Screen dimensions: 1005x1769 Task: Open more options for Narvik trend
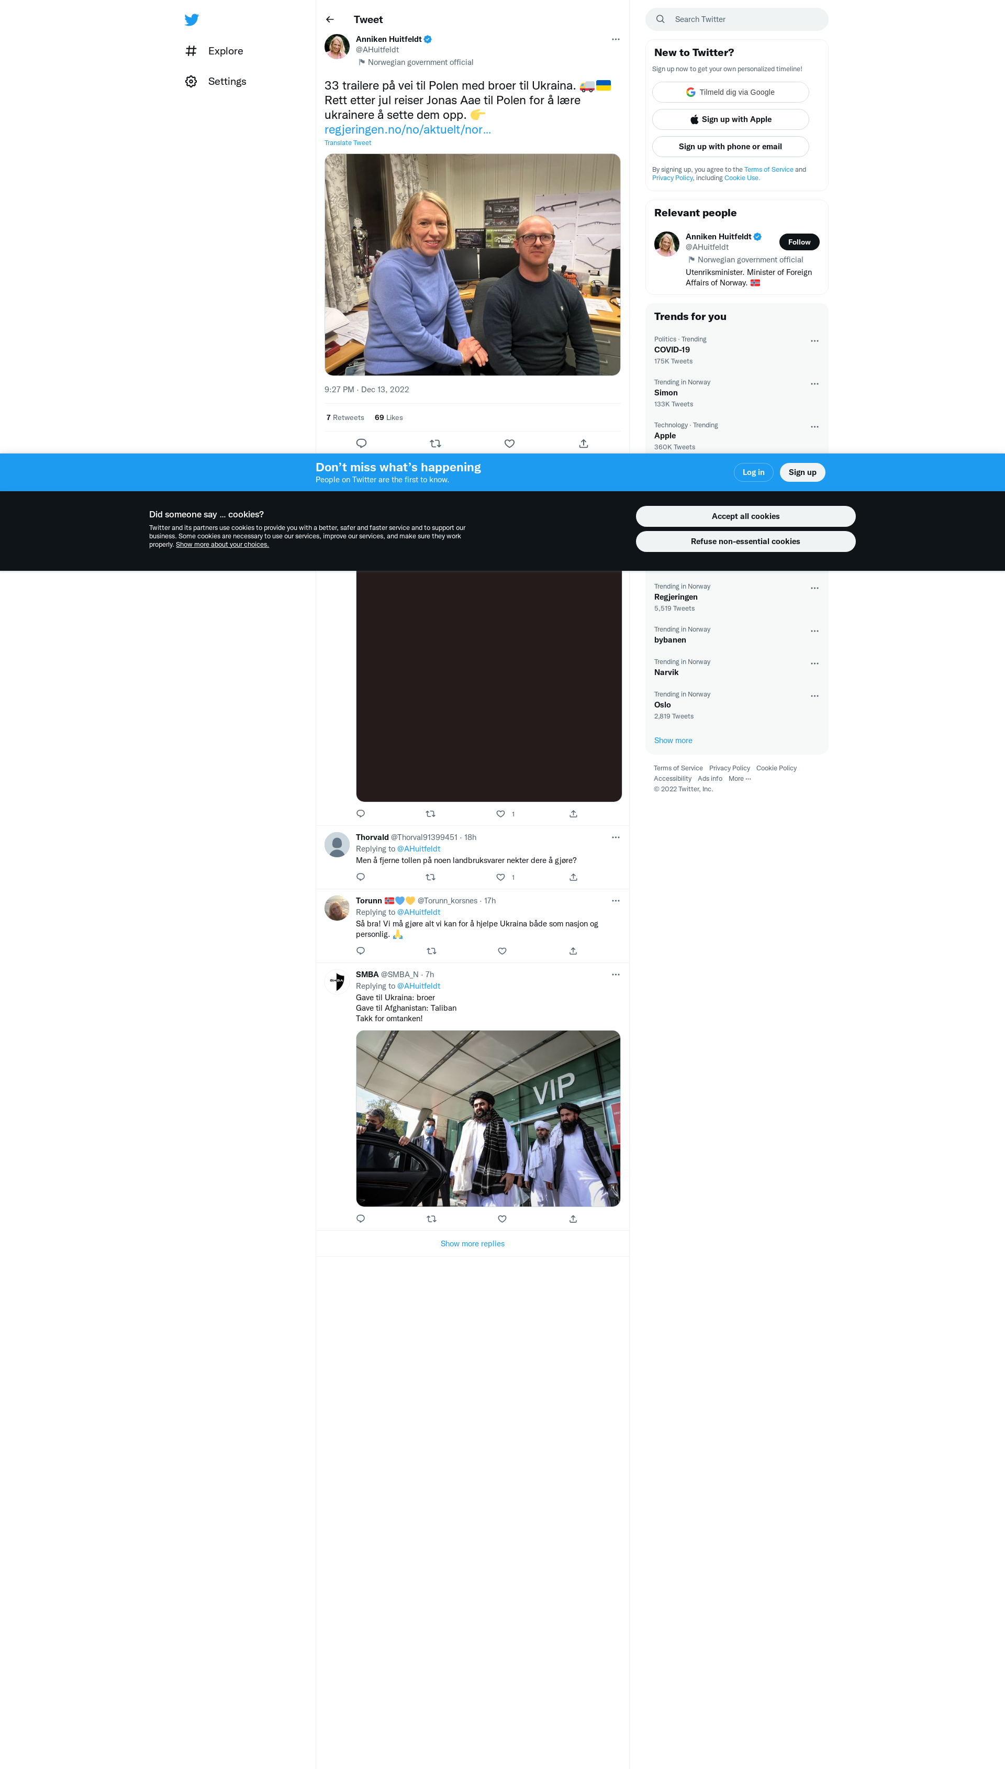(x=814, y=664)
